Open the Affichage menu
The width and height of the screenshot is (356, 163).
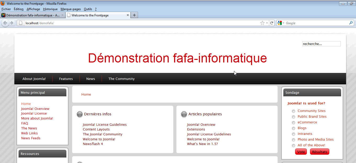tap(33, 9)
